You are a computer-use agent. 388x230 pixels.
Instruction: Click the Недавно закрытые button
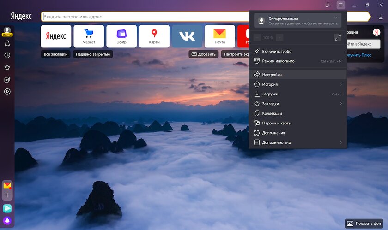[x=93, y=54]
